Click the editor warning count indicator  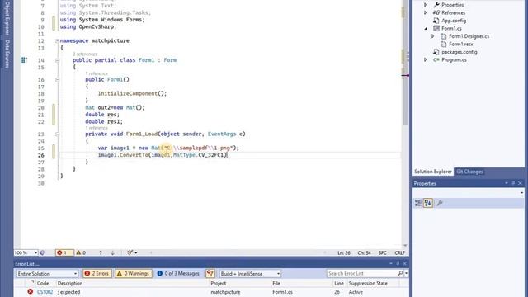pos(81,252)
